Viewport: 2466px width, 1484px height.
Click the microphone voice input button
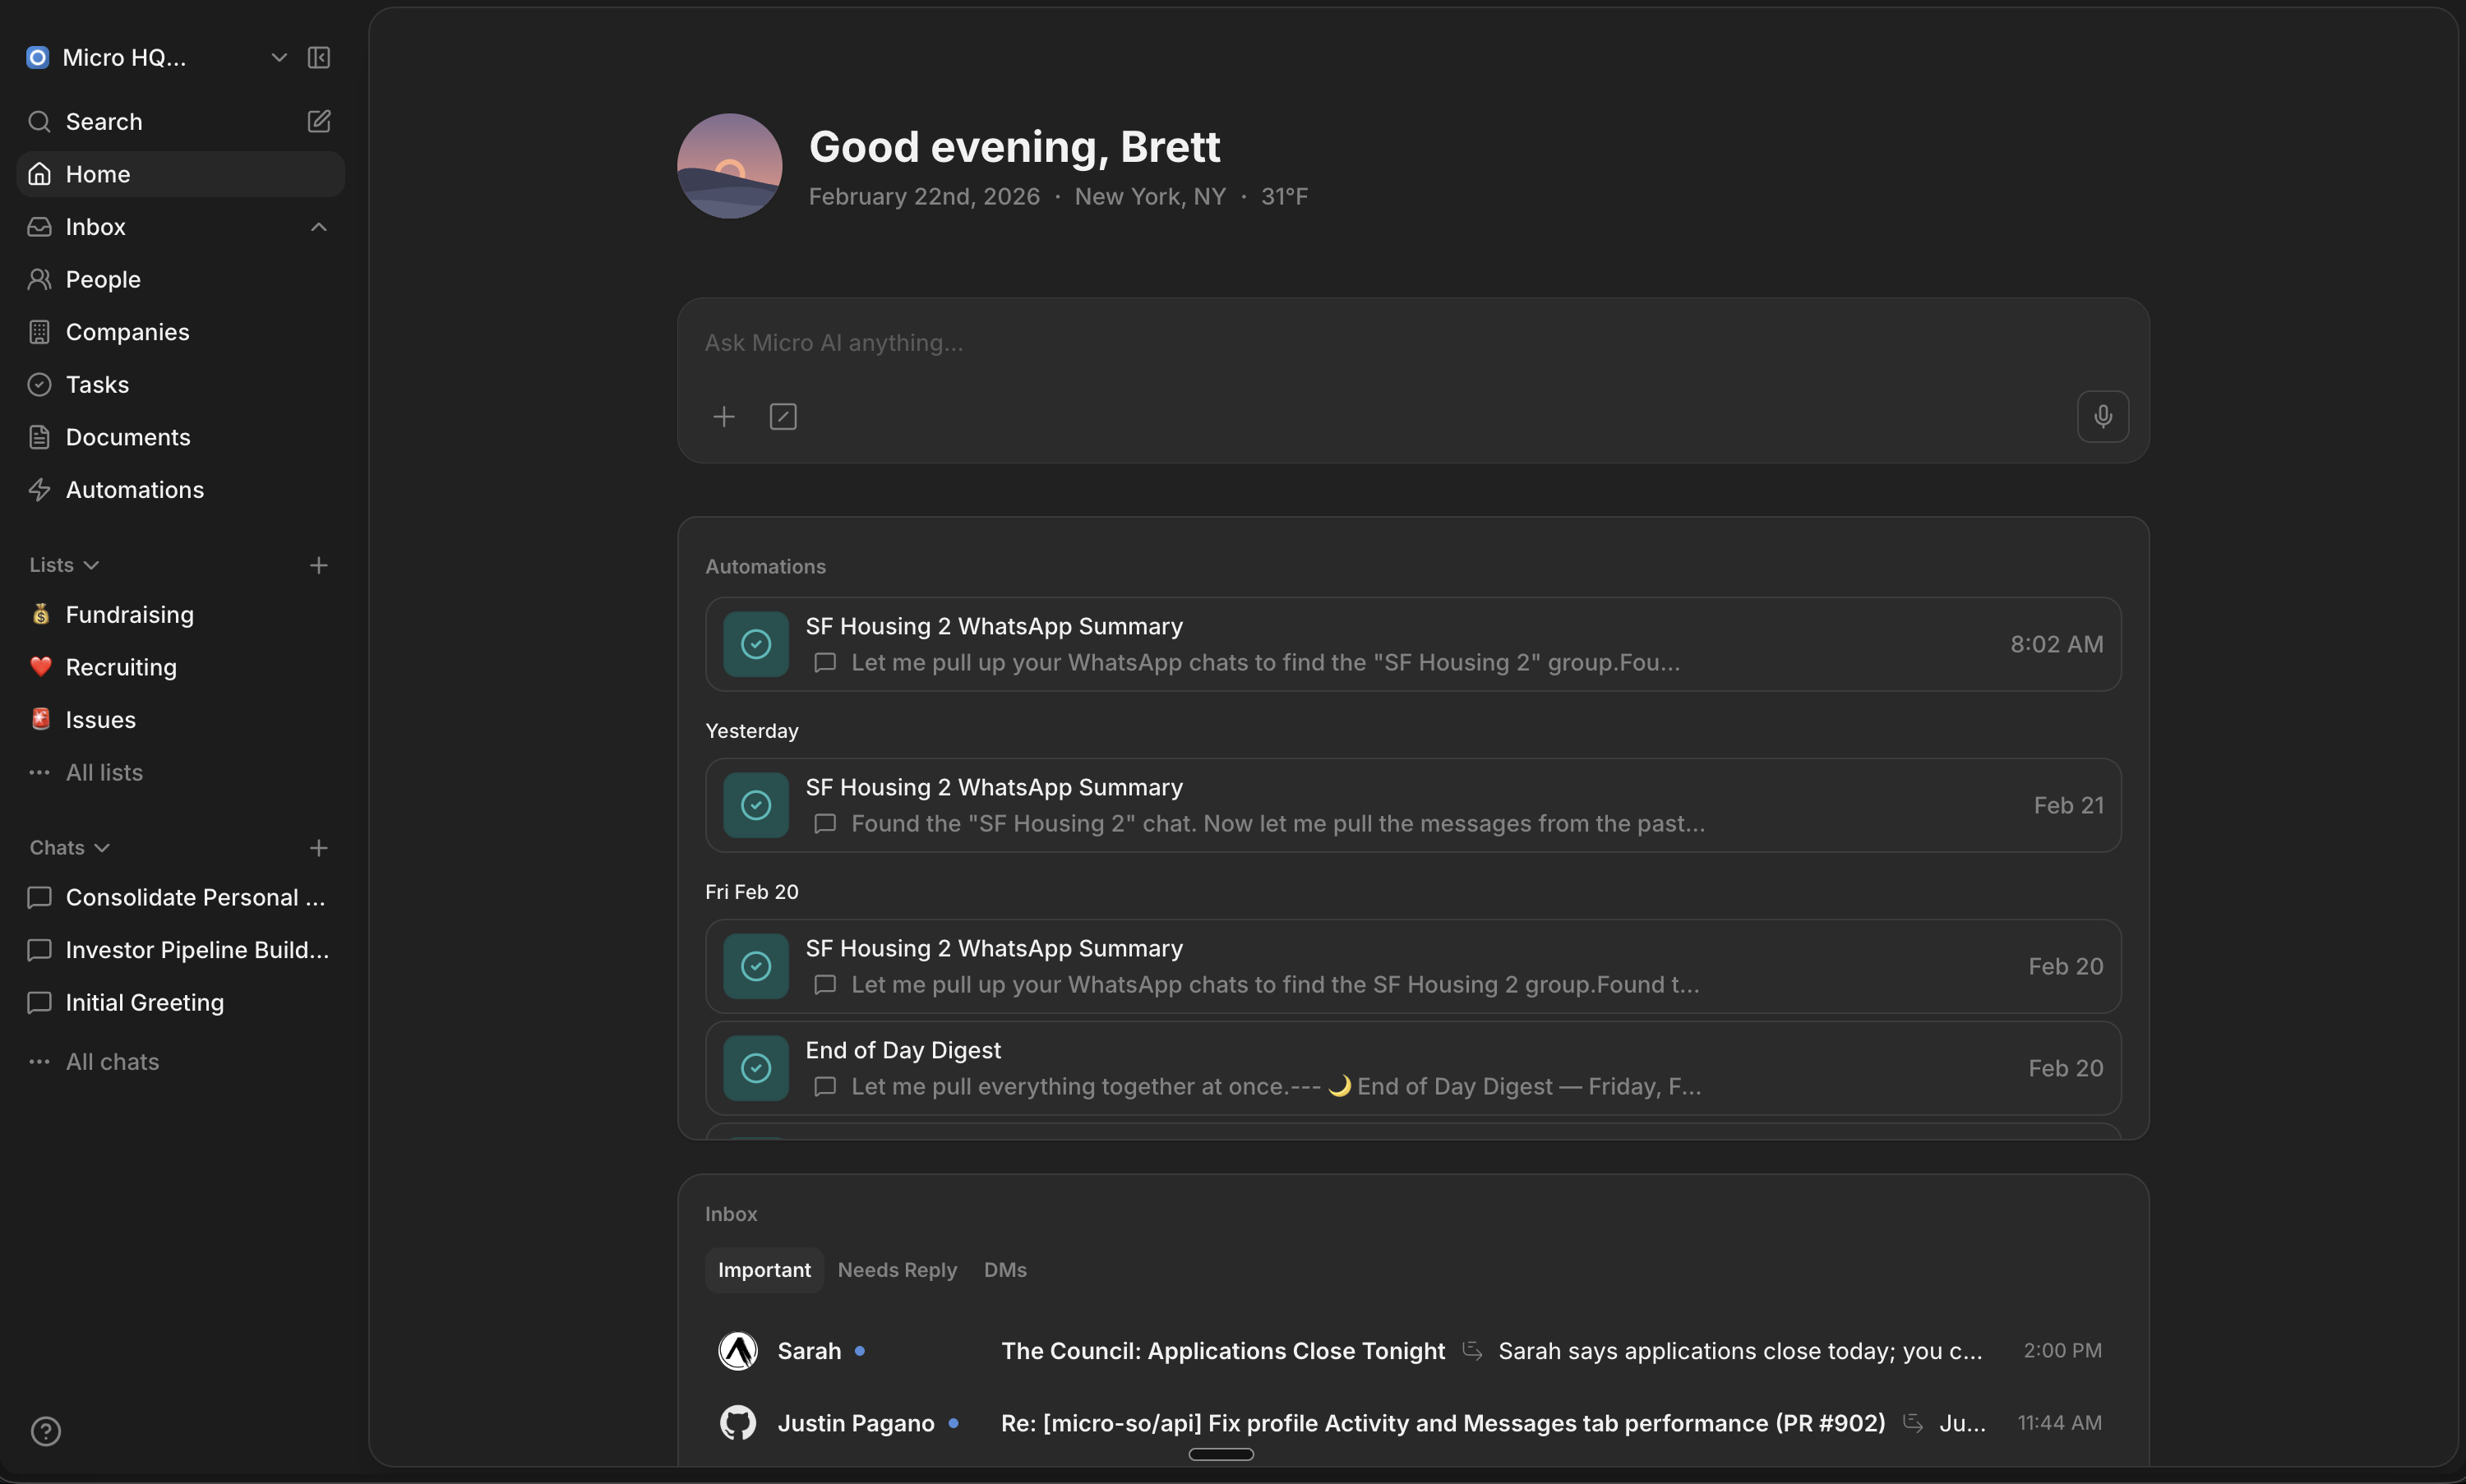click(2102, 416)
